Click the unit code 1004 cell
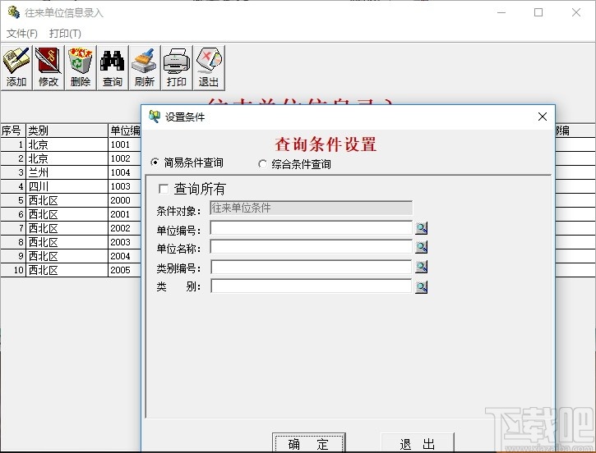The height and width of the screenshot is (453, 596). [125, 172]
